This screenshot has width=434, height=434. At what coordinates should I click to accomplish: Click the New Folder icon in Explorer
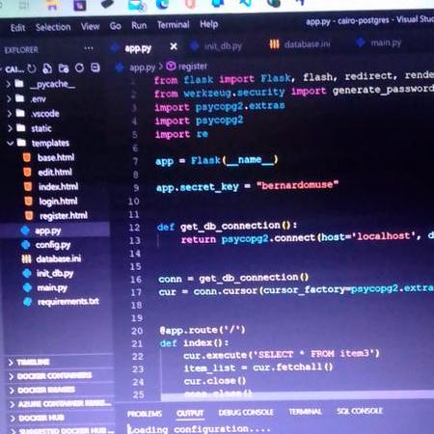pos(64,68)
